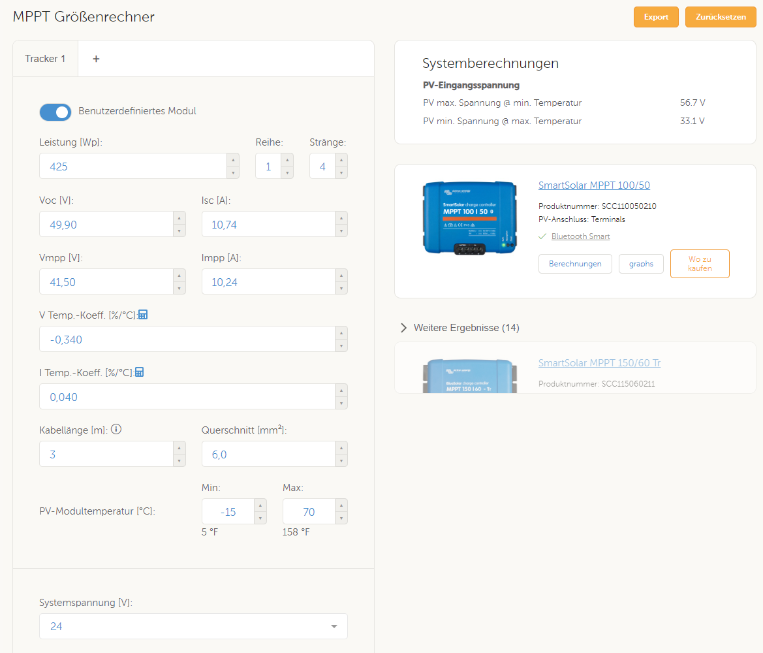The image size is (763, 653).
Task: Open I Temp.-Koeff. calculator icon
Action: click(x=139, y=372)
